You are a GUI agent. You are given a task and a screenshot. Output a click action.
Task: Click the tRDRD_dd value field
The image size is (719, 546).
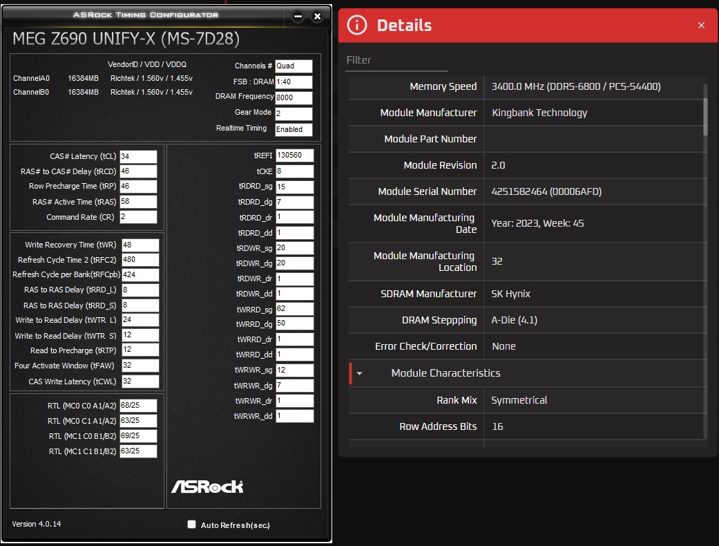pyautogui.click(x=295, y=233)
